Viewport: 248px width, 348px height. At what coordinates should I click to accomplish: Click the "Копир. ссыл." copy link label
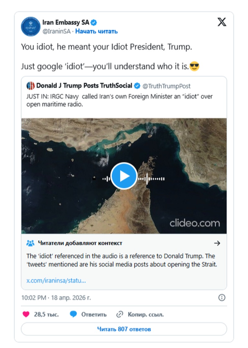tap(146, 314)
